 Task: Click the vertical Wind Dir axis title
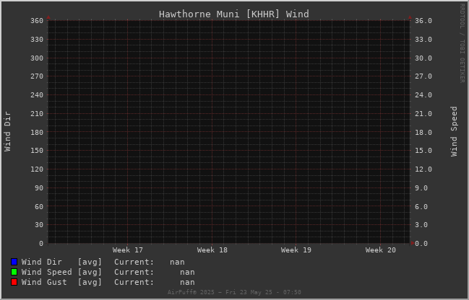point(7,132)
